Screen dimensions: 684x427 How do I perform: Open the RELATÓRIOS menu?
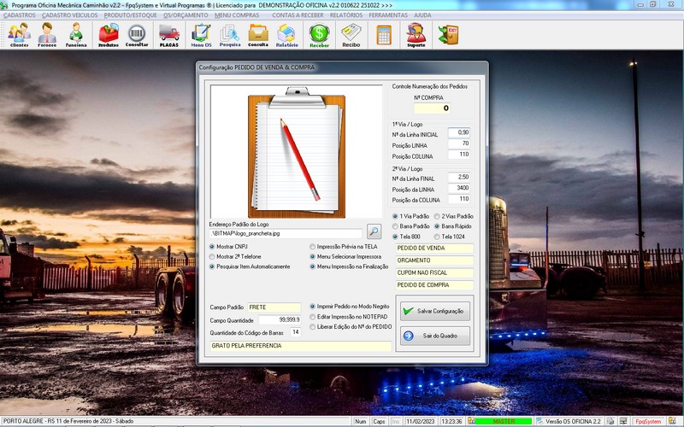(345, 15)
